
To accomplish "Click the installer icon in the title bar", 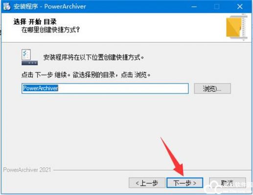I will tap(7, 6).
